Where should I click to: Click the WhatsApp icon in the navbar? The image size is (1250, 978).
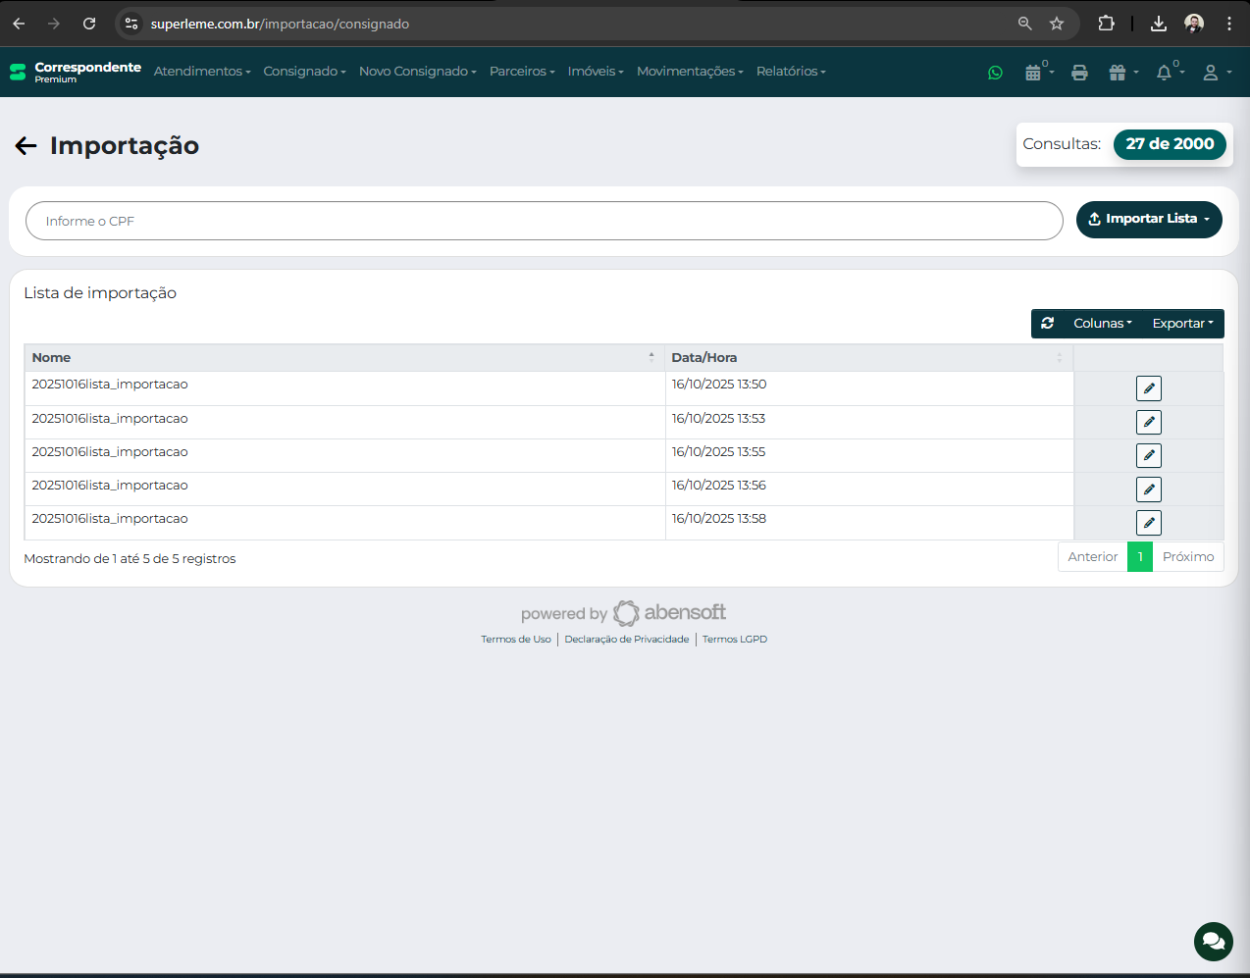[x=995, y=73]
